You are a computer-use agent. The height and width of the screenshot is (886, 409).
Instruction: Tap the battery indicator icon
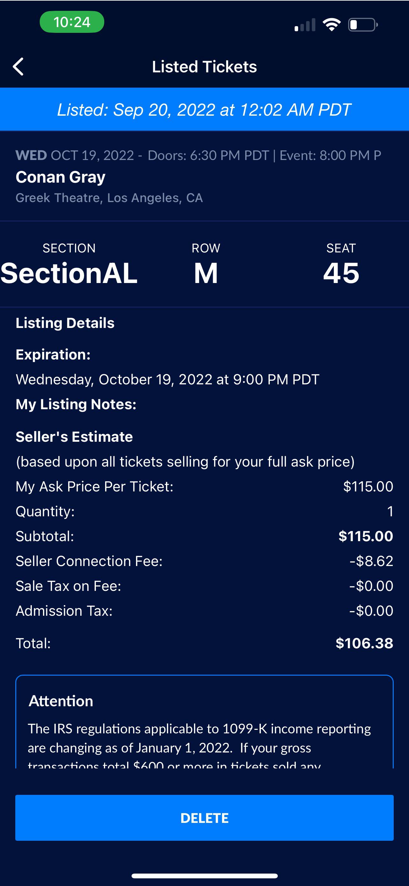coord(362,25)
